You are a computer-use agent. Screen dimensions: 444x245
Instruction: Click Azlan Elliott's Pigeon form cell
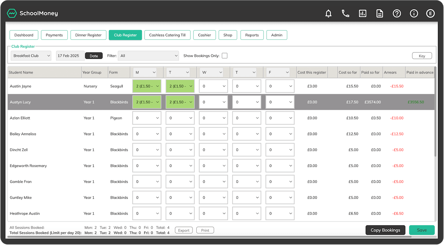point(116,118)
